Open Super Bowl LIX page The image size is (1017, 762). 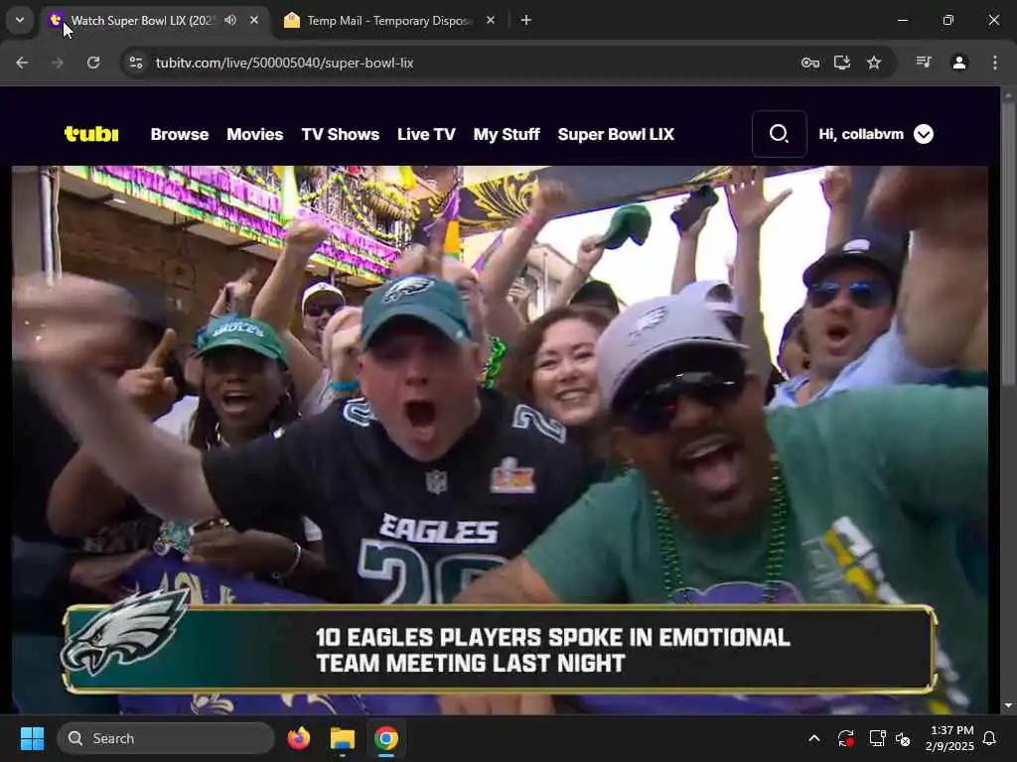(616, 134)
